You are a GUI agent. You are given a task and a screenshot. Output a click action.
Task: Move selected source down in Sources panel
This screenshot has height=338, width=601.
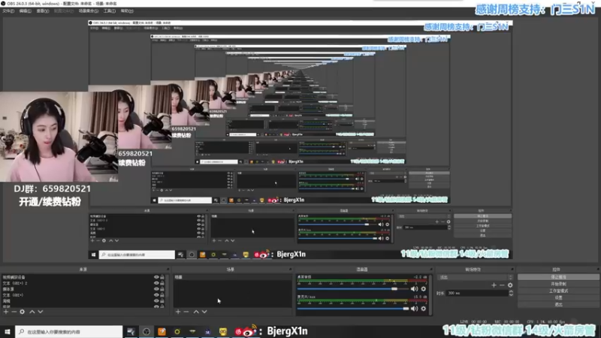(x=41, y=312)
